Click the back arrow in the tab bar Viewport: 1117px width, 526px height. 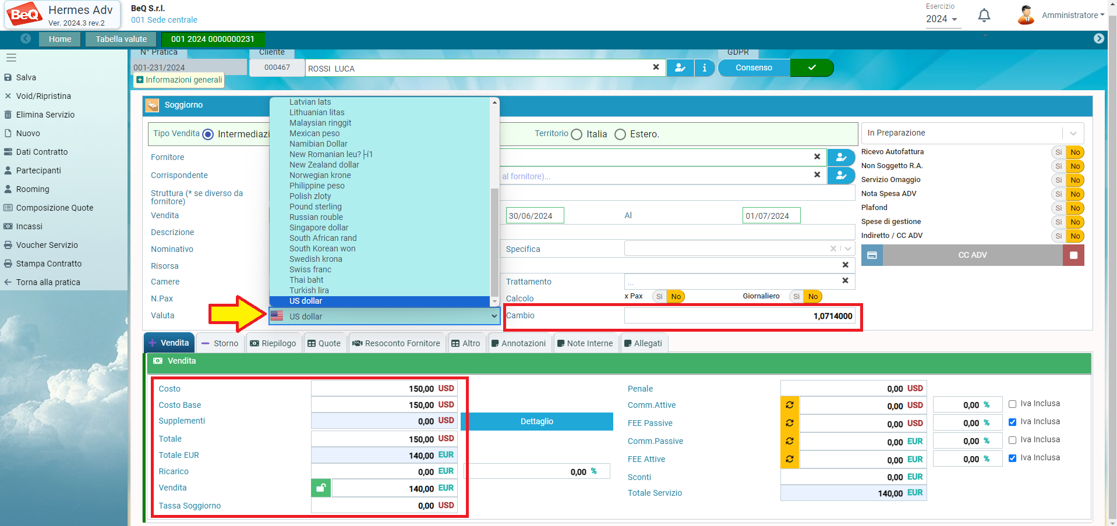click(x=26, y=39)
